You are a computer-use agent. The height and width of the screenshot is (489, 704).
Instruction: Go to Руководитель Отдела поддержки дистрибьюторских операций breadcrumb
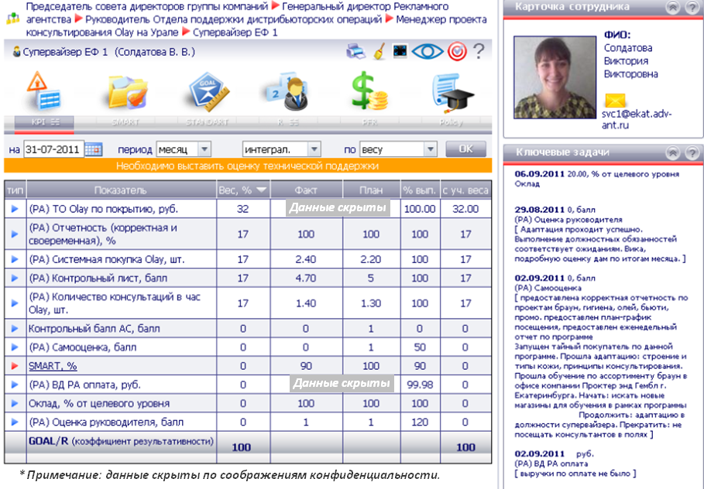(233, 20)
